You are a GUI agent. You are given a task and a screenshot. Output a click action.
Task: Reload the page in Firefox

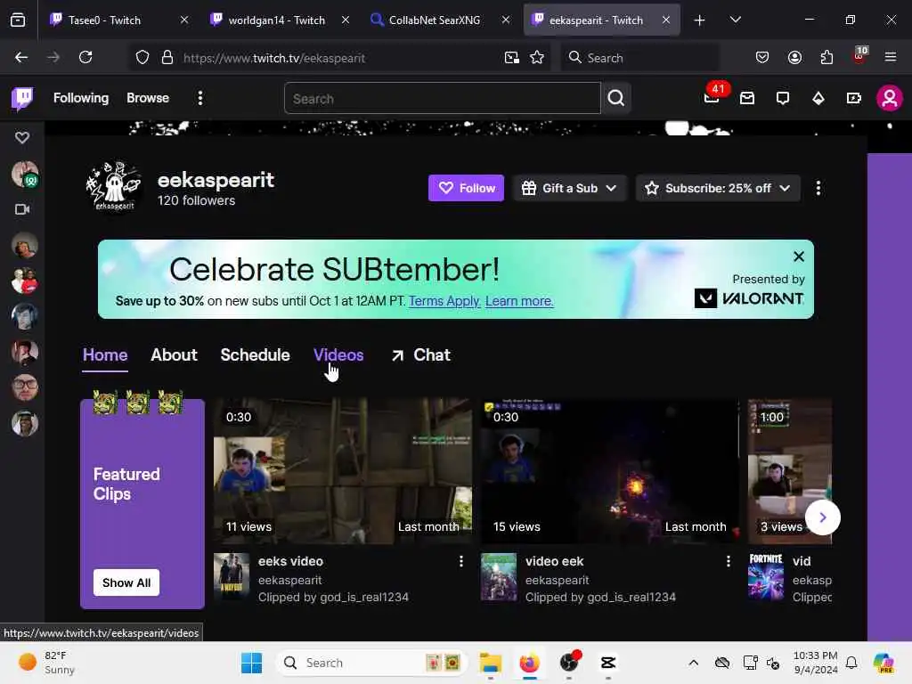pos(85,57)
